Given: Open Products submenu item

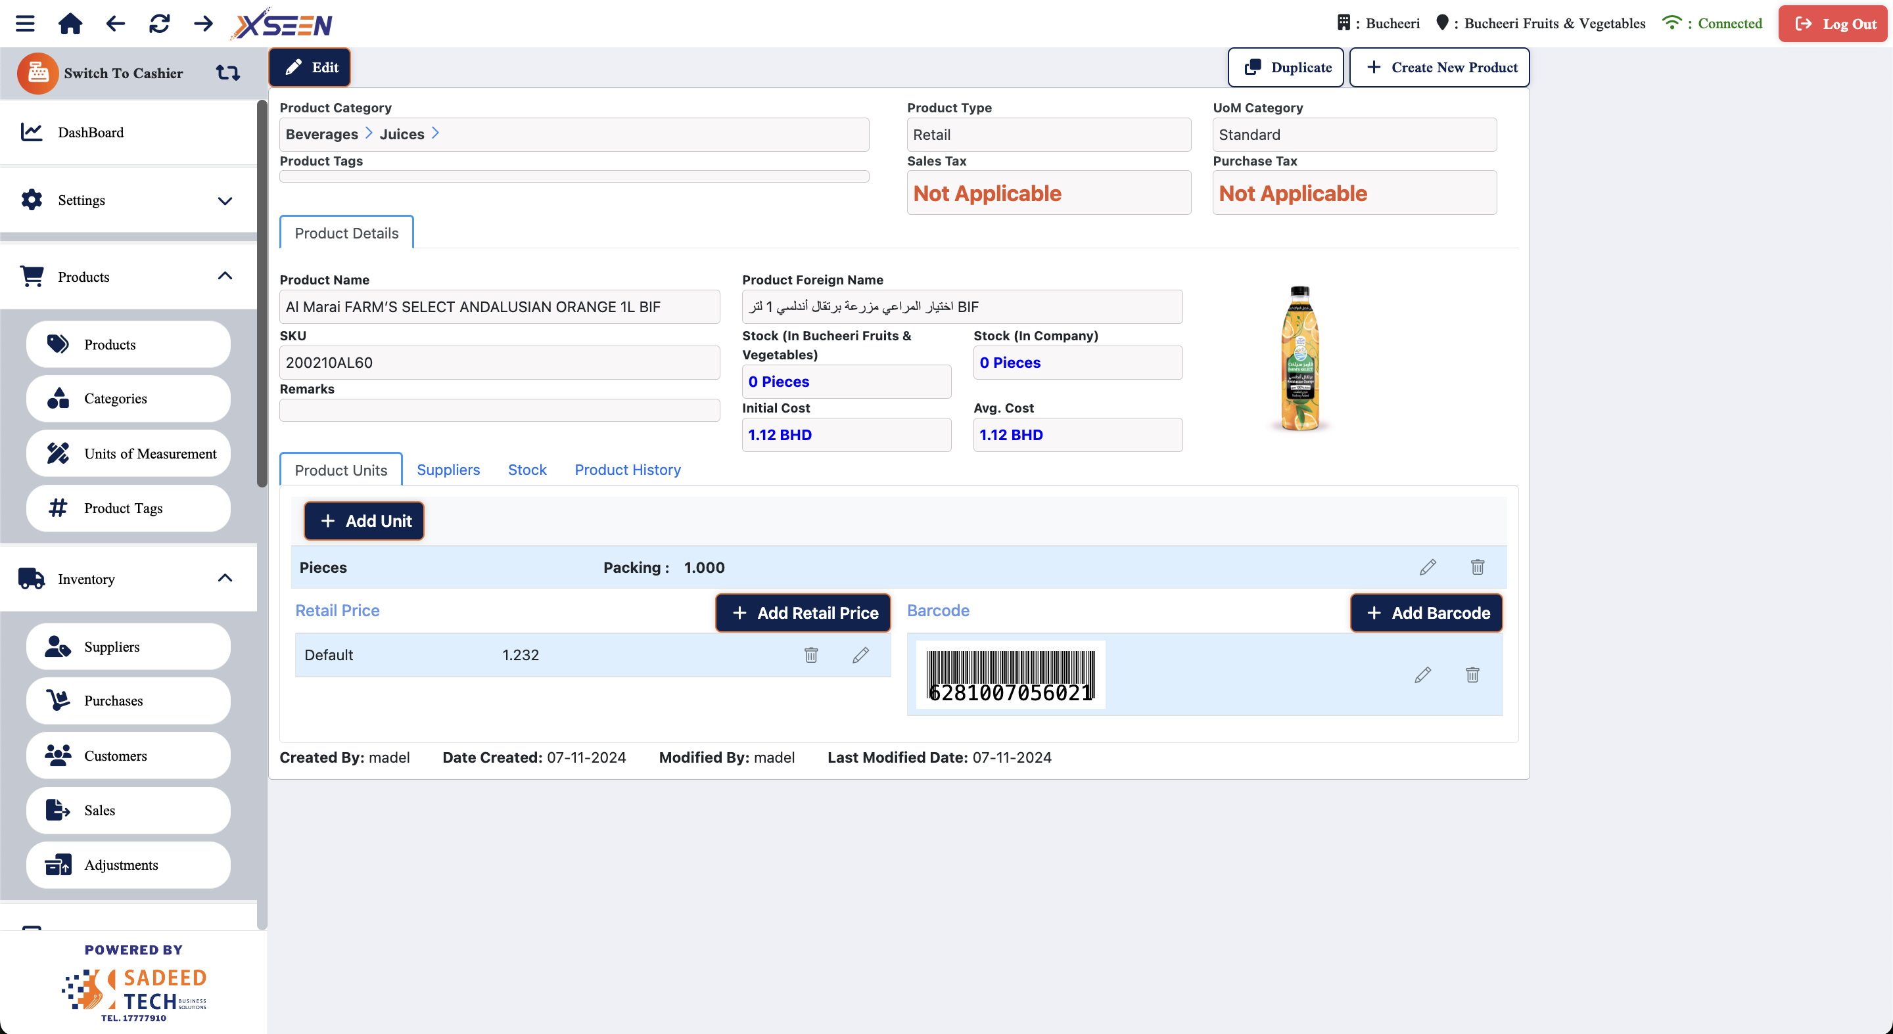Looking at the screenshot, I should pyautogui.click(x=129, y=344).
